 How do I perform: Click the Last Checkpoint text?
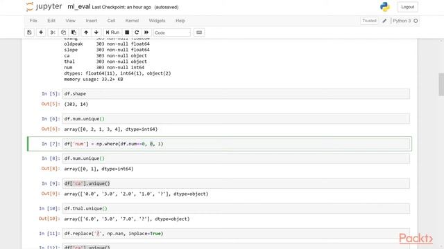pyautogui.click(x=121, y=8)
